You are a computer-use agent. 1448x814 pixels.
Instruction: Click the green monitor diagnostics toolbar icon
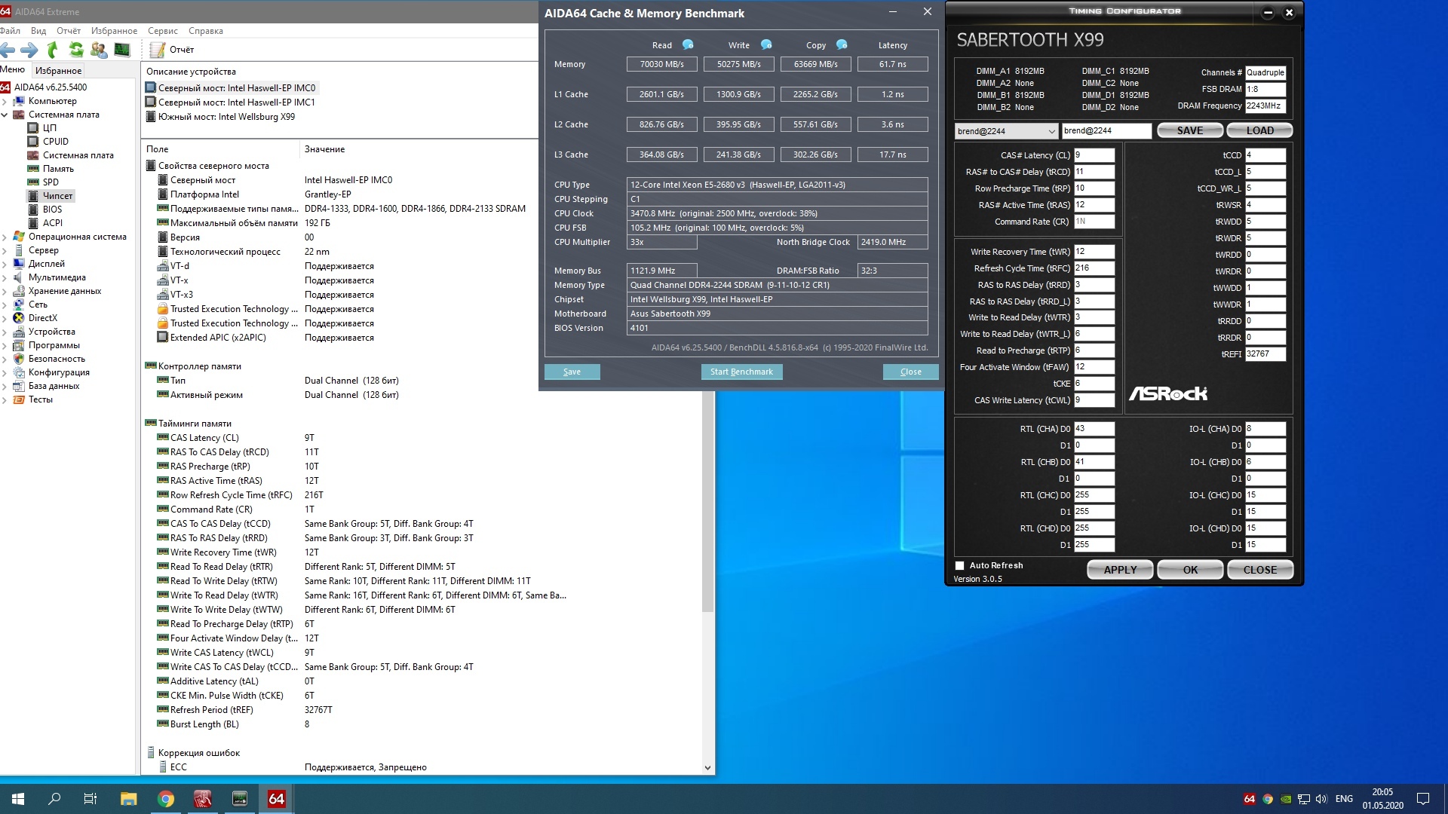point(121,50)
